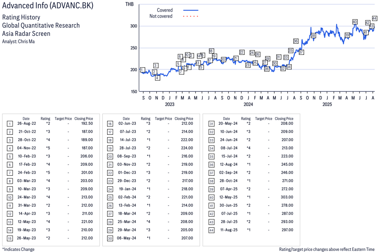Select chart marker 38 on the graph

tap(313, 36)
